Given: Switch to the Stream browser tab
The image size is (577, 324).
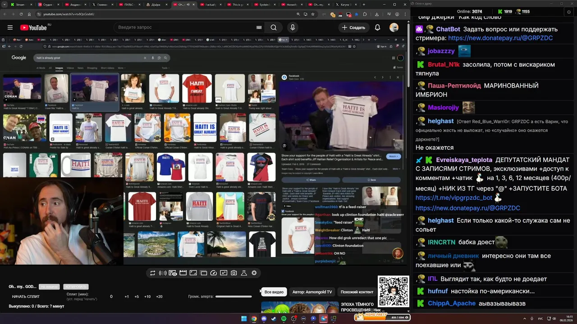Looking at the screenshot, I should point(21,4).
